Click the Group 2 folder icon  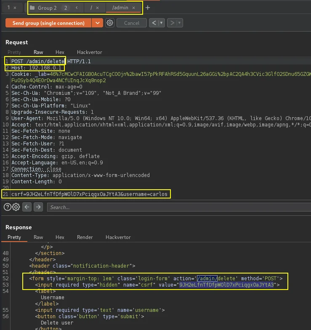(x=32, y=8)
